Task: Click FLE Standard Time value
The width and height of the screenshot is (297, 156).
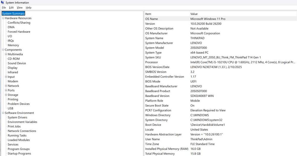Action: click(203, 144)
